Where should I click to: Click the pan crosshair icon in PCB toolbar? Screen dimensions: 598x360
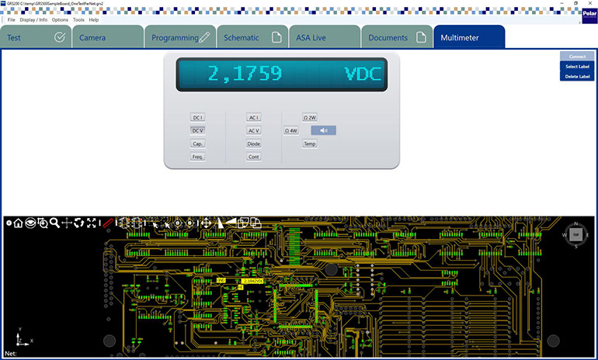point(67,223)
